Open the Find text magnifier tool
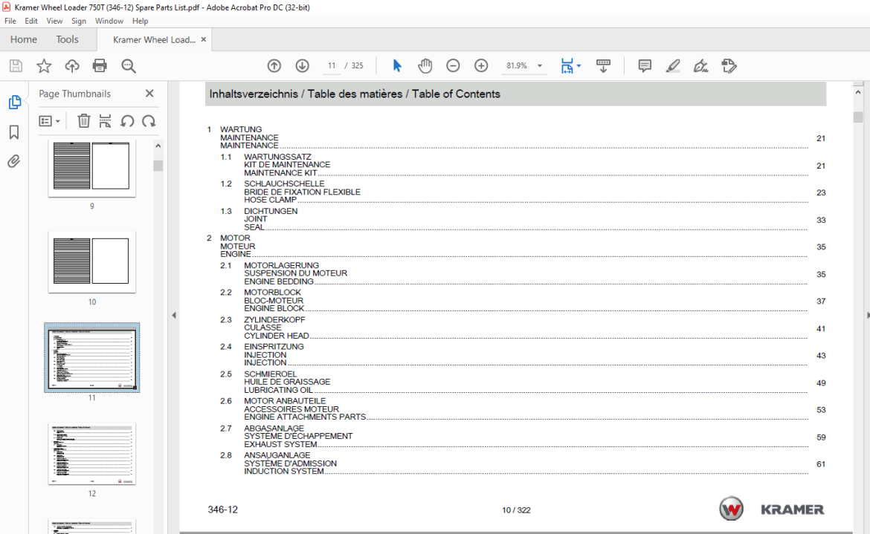 click(x=129, y=66)
